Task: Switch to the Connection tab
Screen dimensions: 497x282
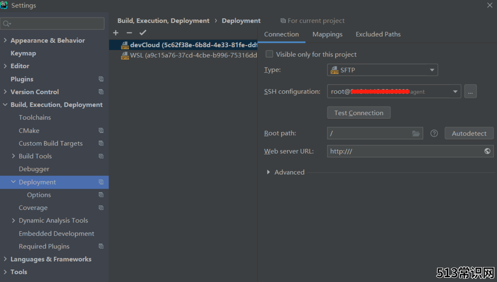Action: (281, 34)
